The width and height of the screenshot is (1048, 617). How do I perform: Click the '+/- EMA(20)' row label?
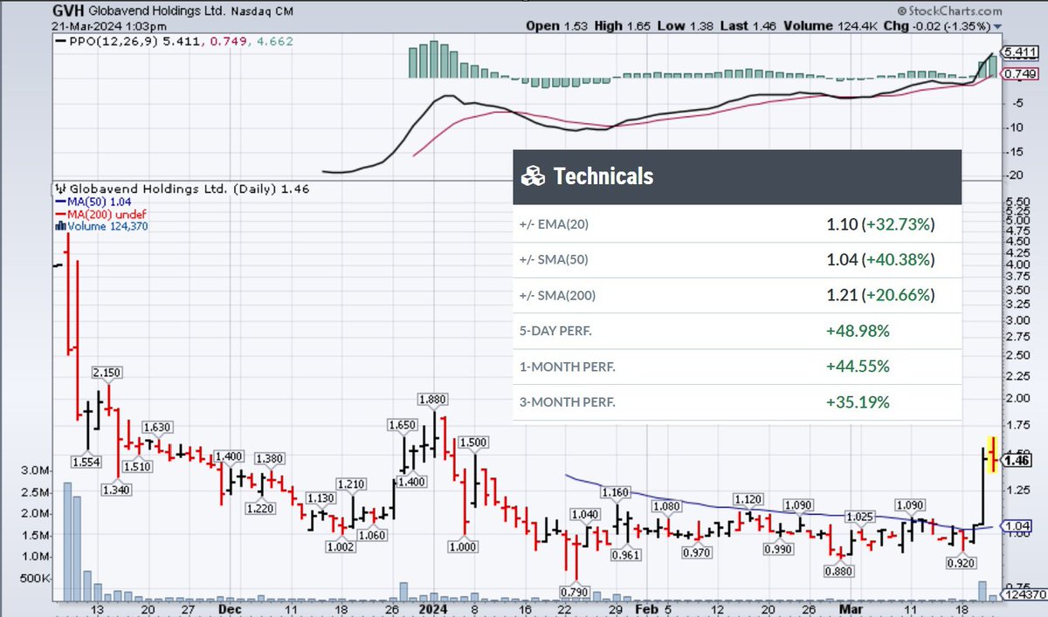coord(554,224)
